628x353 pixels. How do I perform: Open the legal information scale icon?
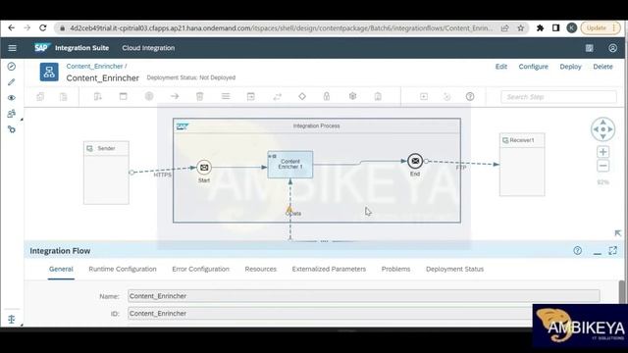click(x=12, y=319)
